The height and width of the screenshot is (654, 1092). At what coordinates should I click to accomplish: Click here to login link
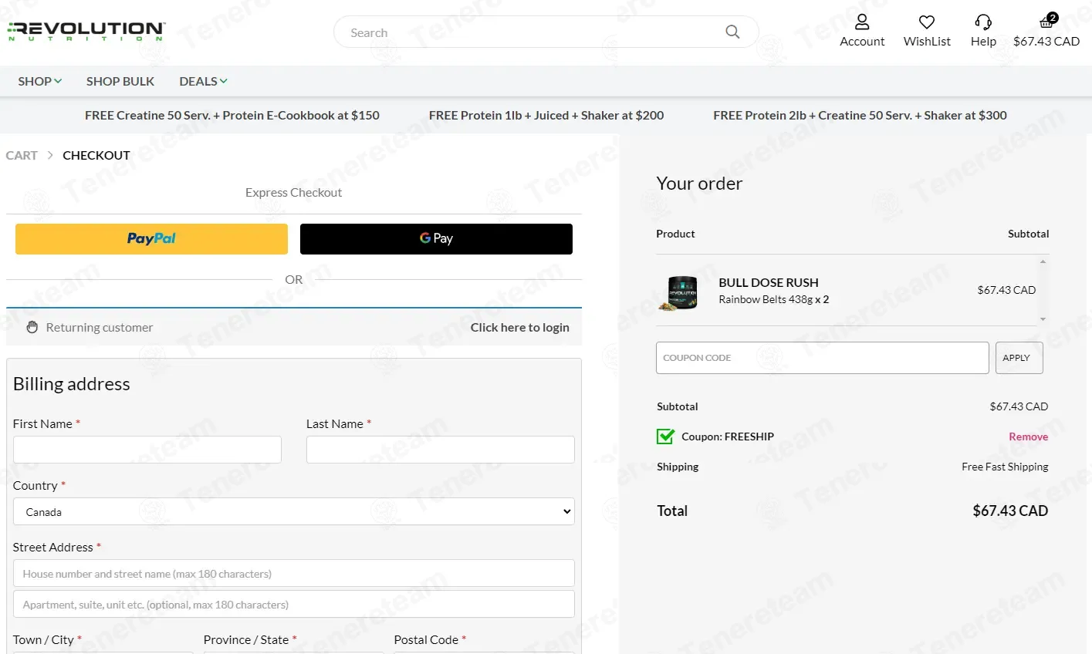(x=520, y=327)
